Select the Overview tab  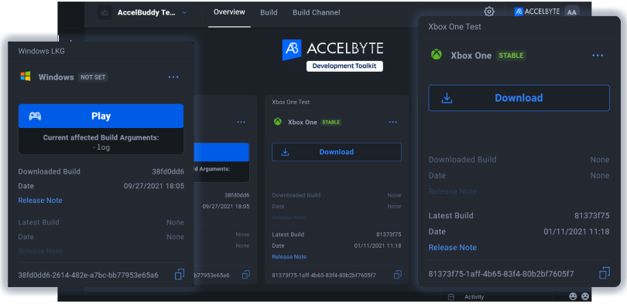[229, 12]
